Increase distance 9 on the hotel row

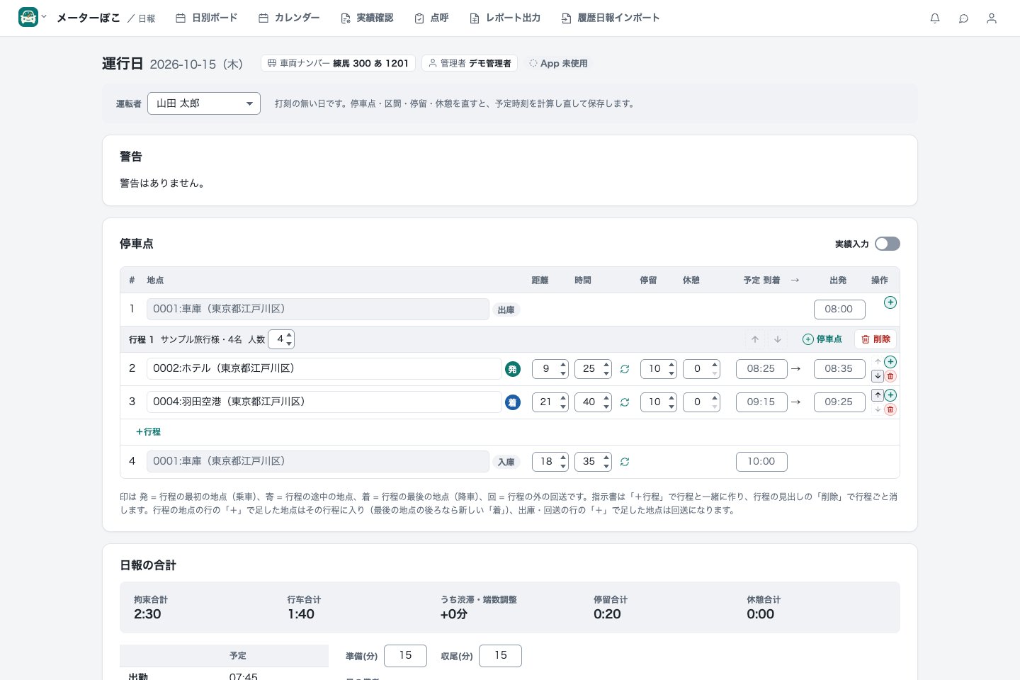[x=563, y=365]
